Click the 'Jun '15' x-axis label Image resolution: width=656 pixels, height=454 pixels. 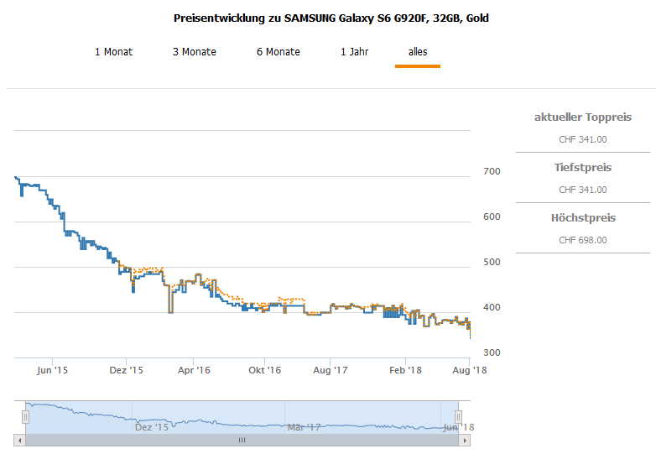[53, 370]
